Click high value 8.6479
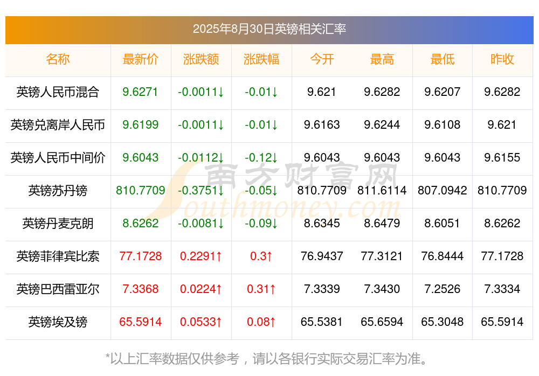Viewport: 539px width, 376px height. (x=382, y=224)
